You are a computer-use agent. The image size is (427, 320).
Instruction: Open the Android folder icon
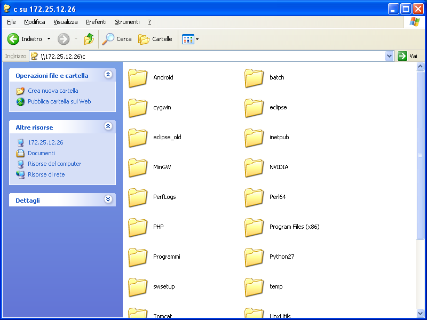pyautogui.click(x=138, y=78)
